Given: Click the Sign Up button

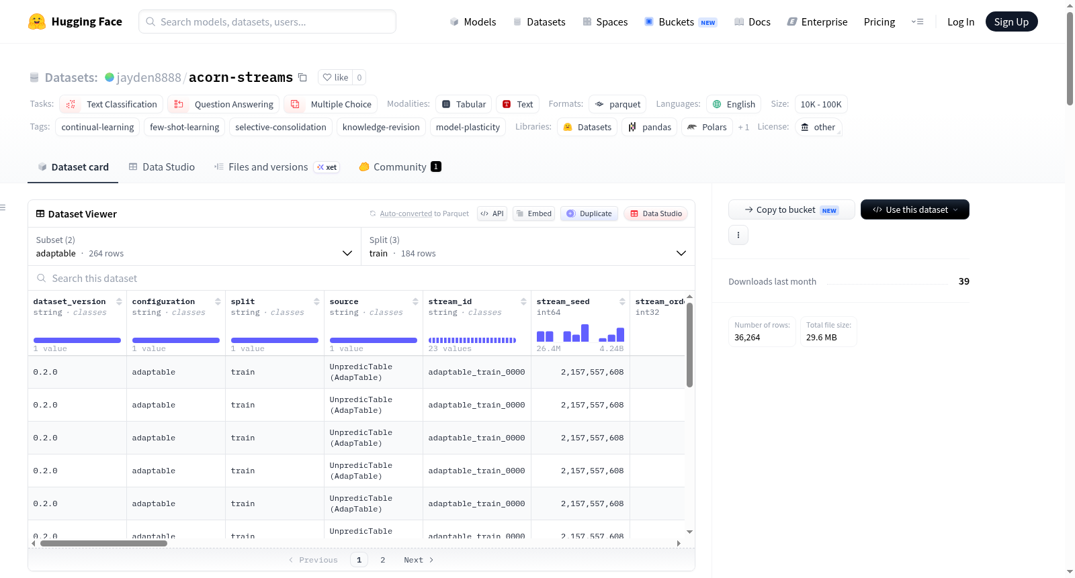Looking at the screenshot, I should (x=1011, y=21).
